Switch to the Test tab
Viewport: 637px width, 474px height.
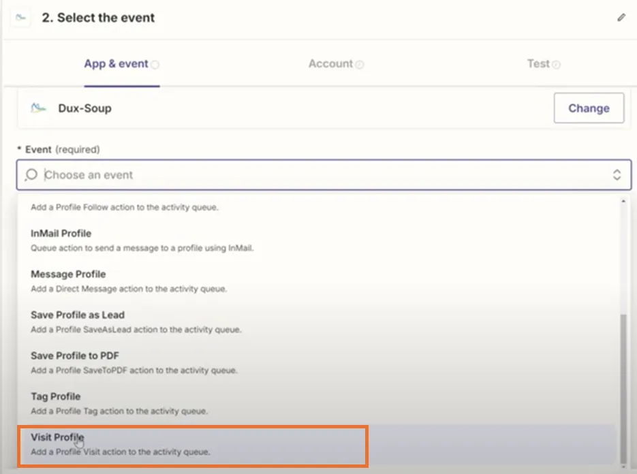pyautogui.click(x=544, y=64)
